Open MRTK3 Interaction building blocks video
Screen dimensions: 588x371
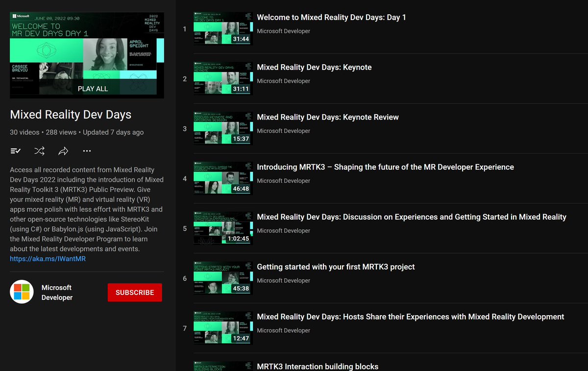tap(318, 367)
